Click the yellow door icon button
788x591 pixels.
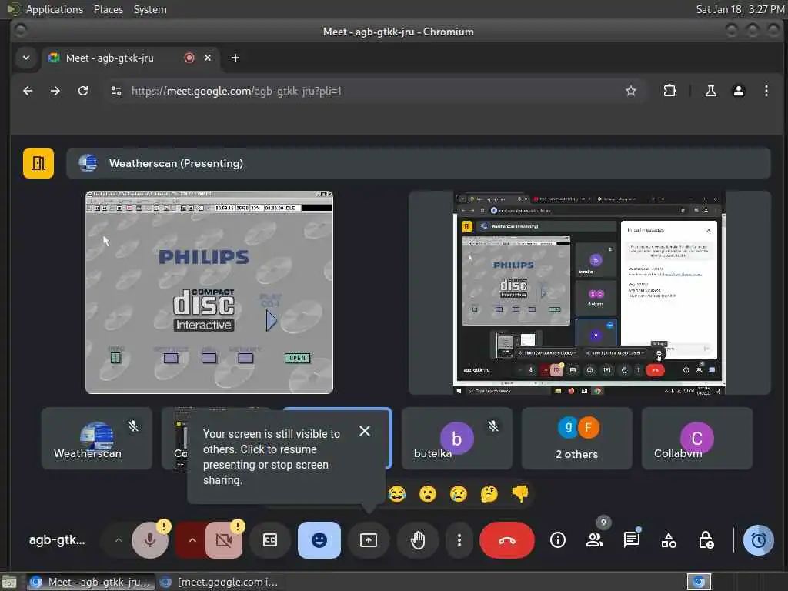click(38, 163)
